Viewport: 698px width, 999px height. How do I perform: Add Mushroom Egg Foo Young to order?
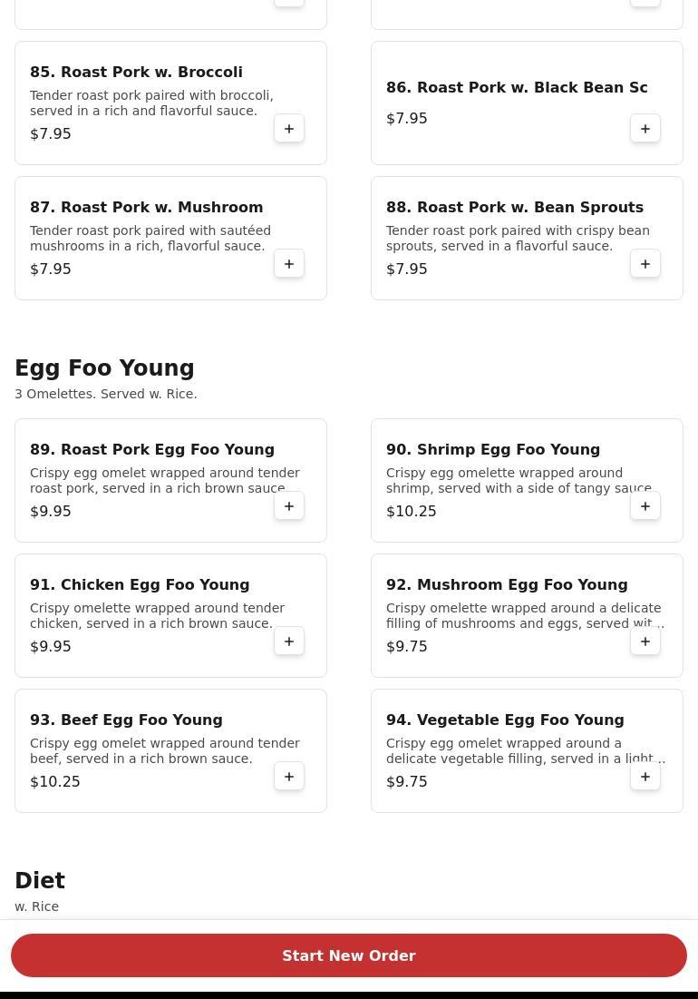click(645, 642)
